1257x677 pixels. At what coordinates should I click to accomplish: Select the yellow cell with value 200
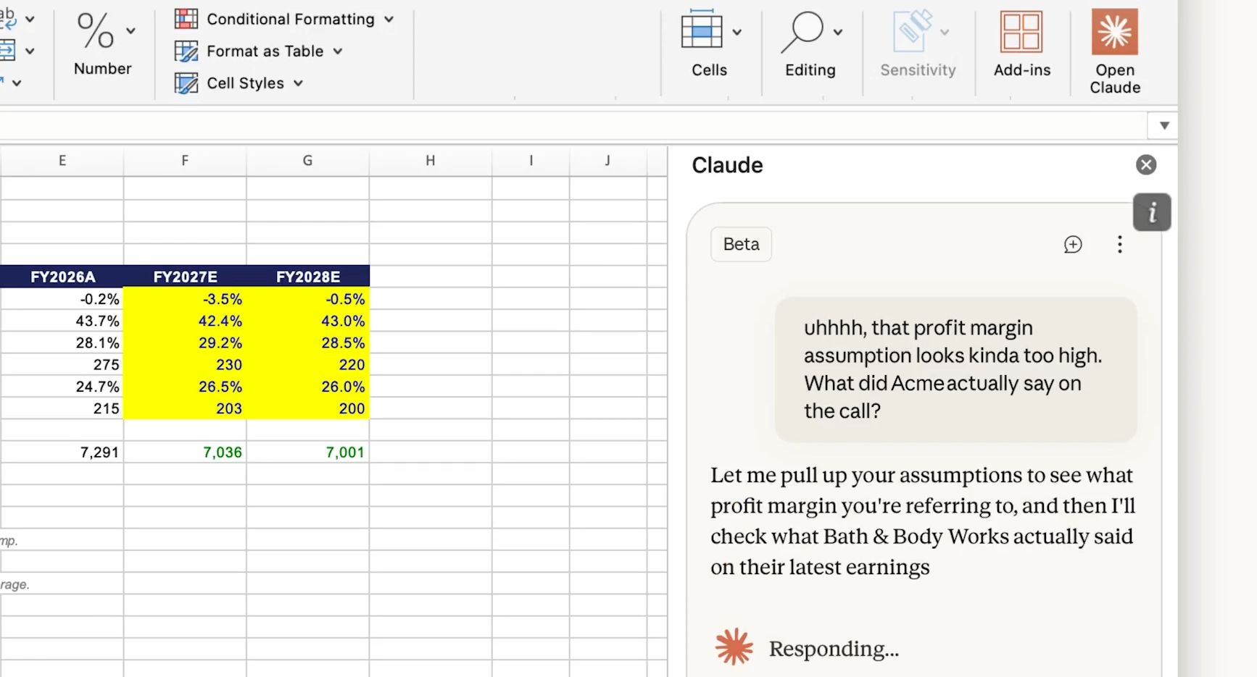(x=308, y=408)
